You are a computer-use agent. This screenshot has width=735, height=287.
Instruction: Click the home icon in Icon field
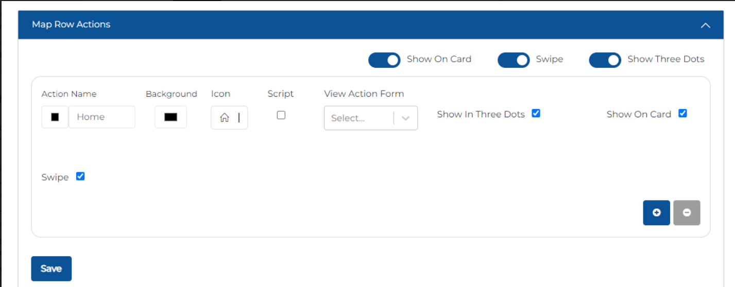225,118
